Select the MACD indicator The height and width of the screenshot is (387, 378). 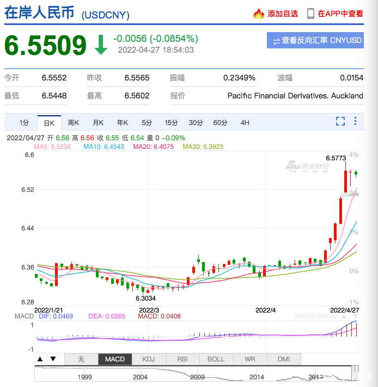click(115, 359)
